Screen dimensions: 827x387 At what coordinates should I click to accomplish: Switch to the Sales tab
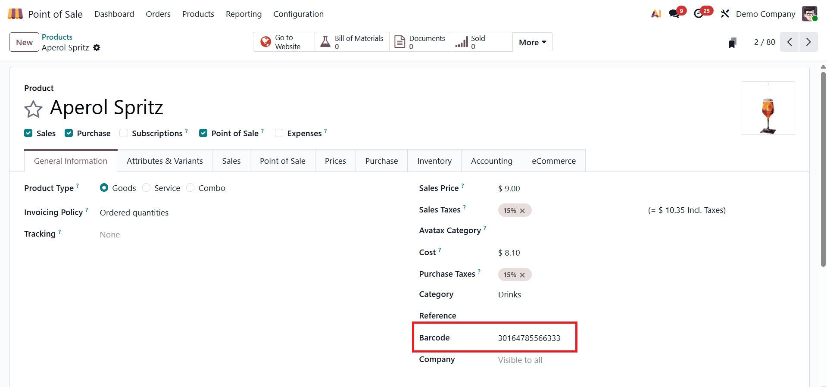[x=231, y=161]
